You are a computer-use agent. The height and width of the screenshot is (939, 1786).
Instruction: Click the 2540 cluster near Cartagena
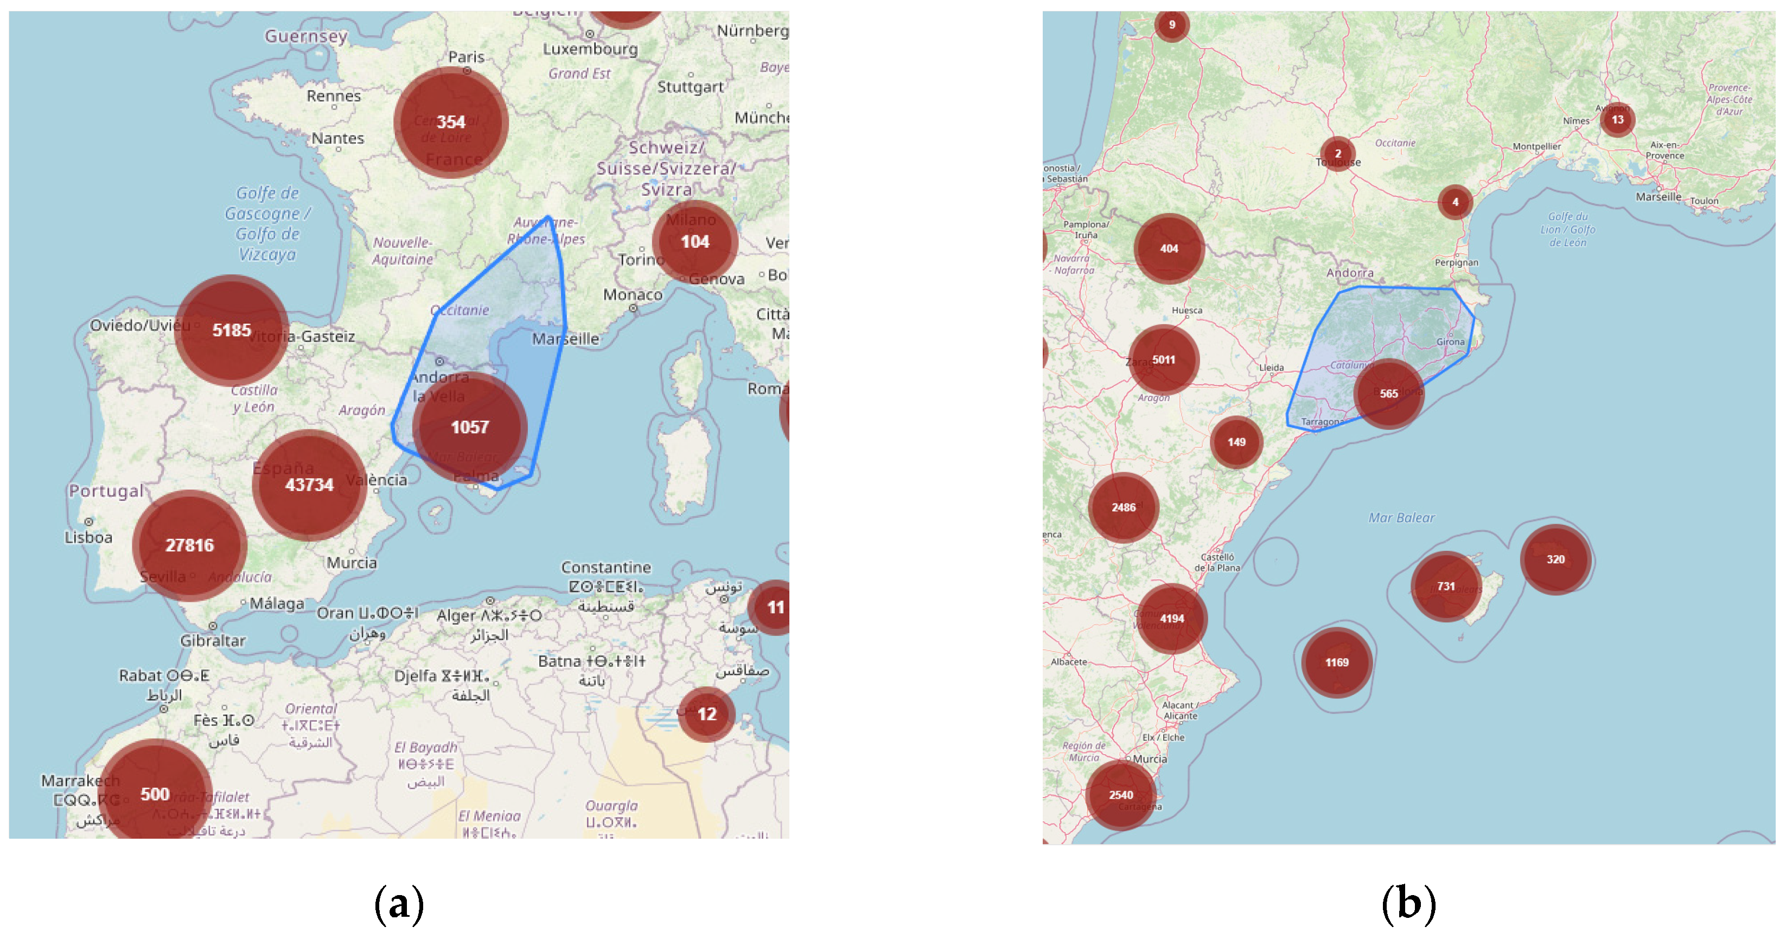[x=1120, y=795]
